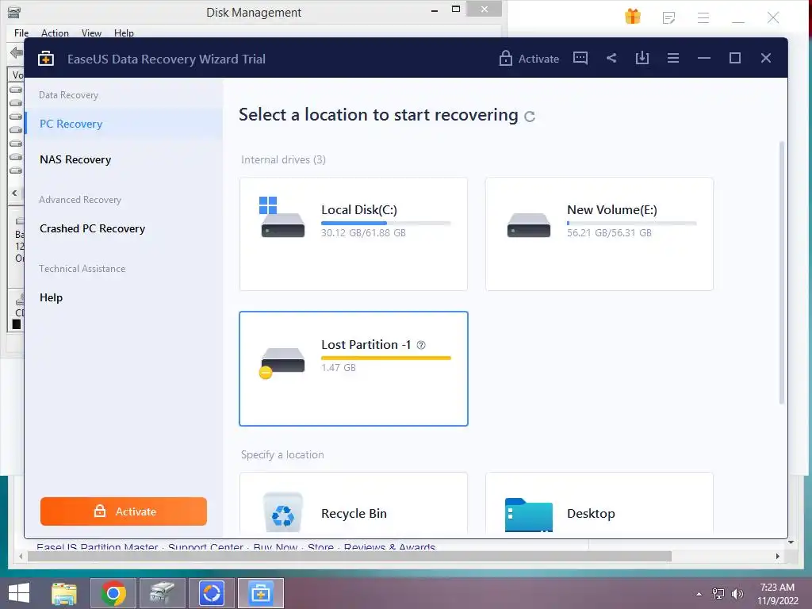Open File Explorer from the taskbar
The width and height of the screenshot is (812, 609).
click(x=64, y=593)
